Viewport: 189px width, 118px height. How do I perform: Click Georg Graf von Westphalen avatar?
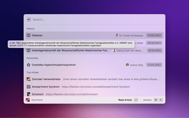tap(114, 50)
